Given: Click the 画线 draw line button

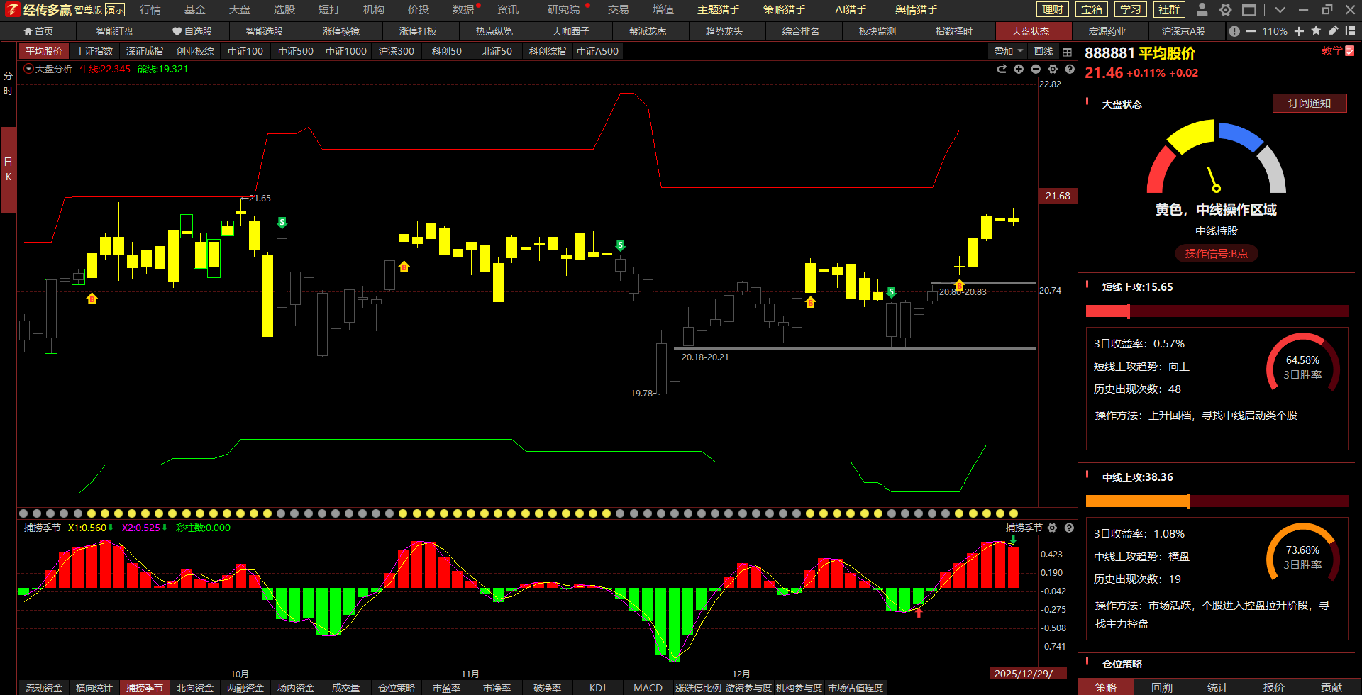Looking at the screenshot, I should [1043, 51].
